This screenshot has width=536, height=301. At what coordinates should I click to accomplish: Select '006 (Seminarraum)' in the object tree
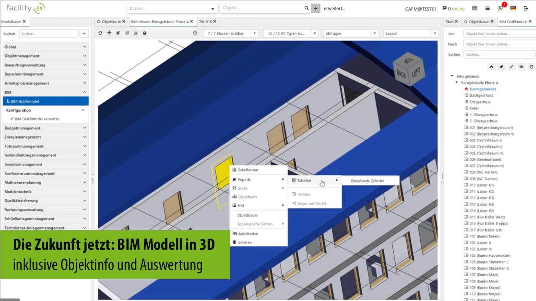coord(485,160)
